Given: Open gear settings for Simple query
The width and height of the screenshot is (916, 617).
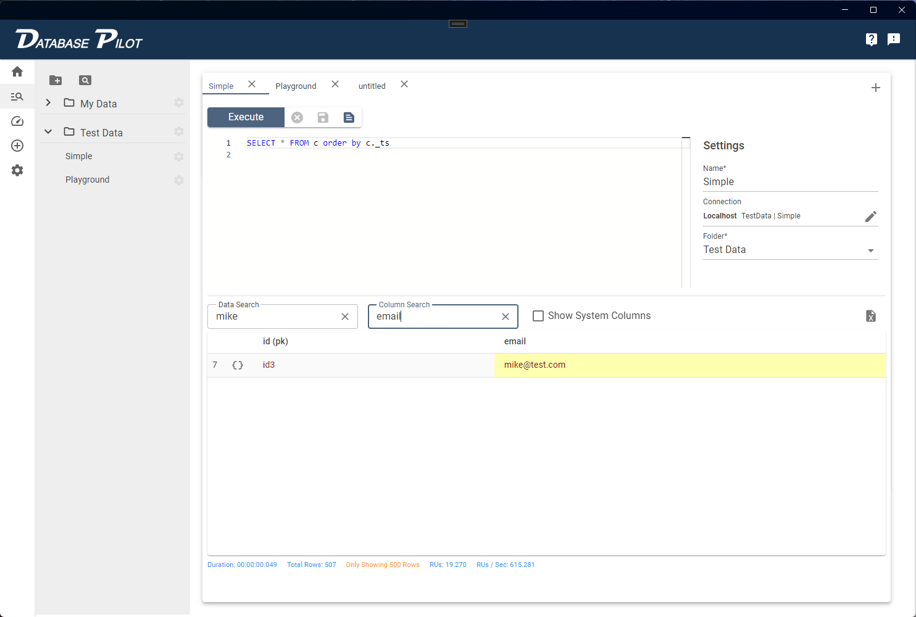Looking at the screenshot, I should 179,157.
